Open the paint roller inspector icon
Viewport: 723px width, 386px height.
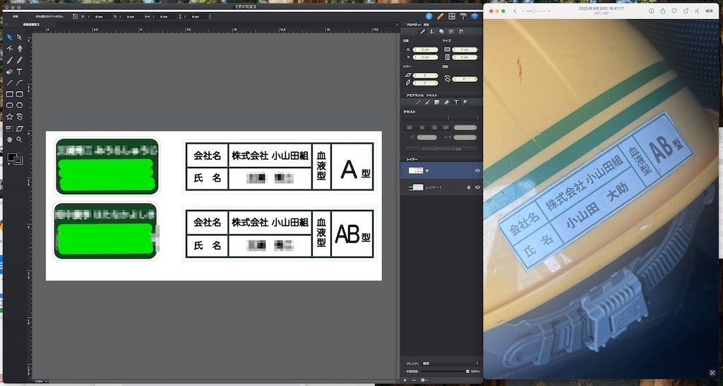coord(463,16)
